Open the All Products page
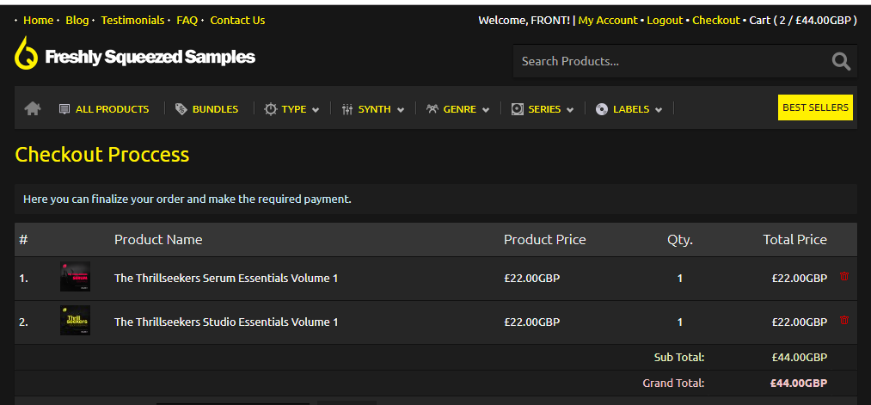This screenshot has height=405, width=871. 104,109
